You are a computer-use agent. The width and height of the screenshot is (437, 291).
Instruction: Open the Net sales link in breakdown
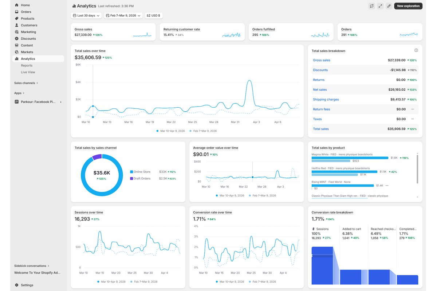(x=320, y=89)
